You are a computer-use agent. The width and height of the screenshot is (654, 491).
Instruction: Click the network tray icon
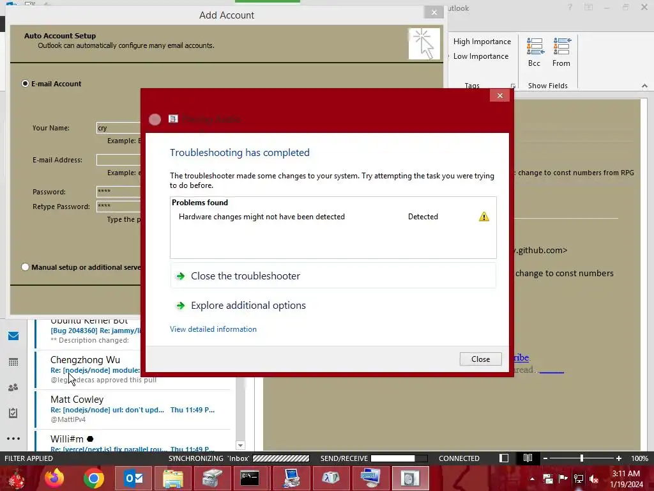tap(579, 479)
